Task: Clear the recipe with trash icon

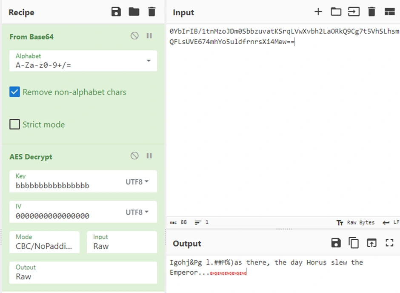Action: tap(152, 12)
